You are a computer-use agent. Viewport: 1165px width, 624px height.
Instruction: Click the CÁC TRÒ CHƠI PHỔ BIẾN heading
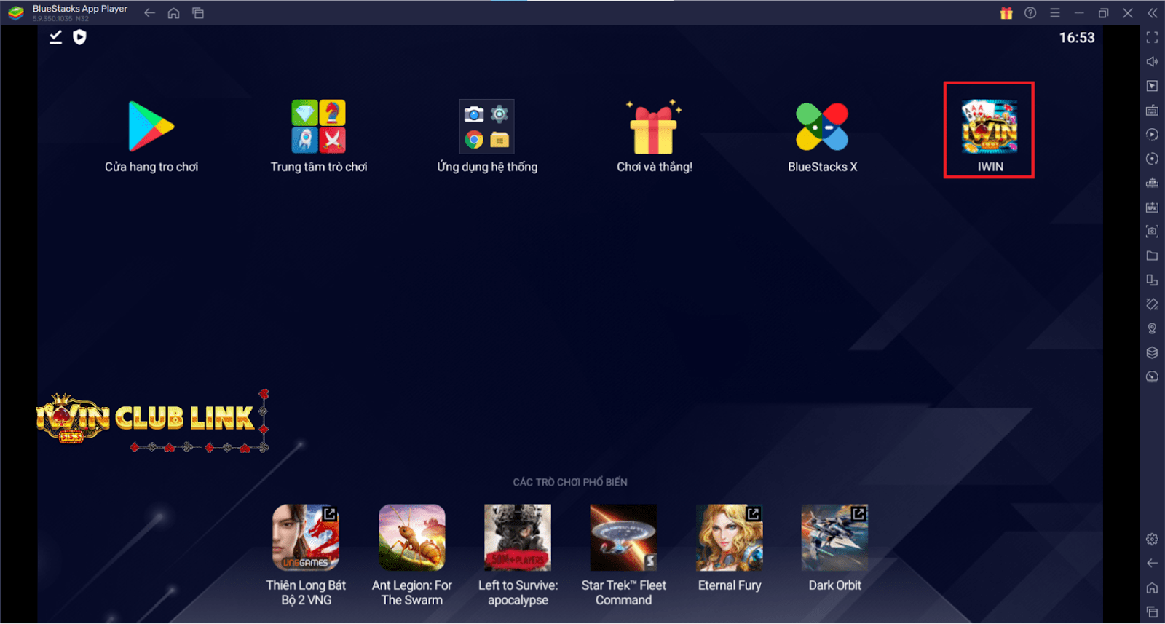click(570, 482)
